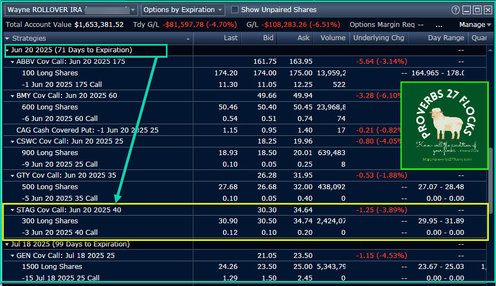Sort by the Underlying Chg column header
The image size is (496, 286).
click(x=378, y=38)
